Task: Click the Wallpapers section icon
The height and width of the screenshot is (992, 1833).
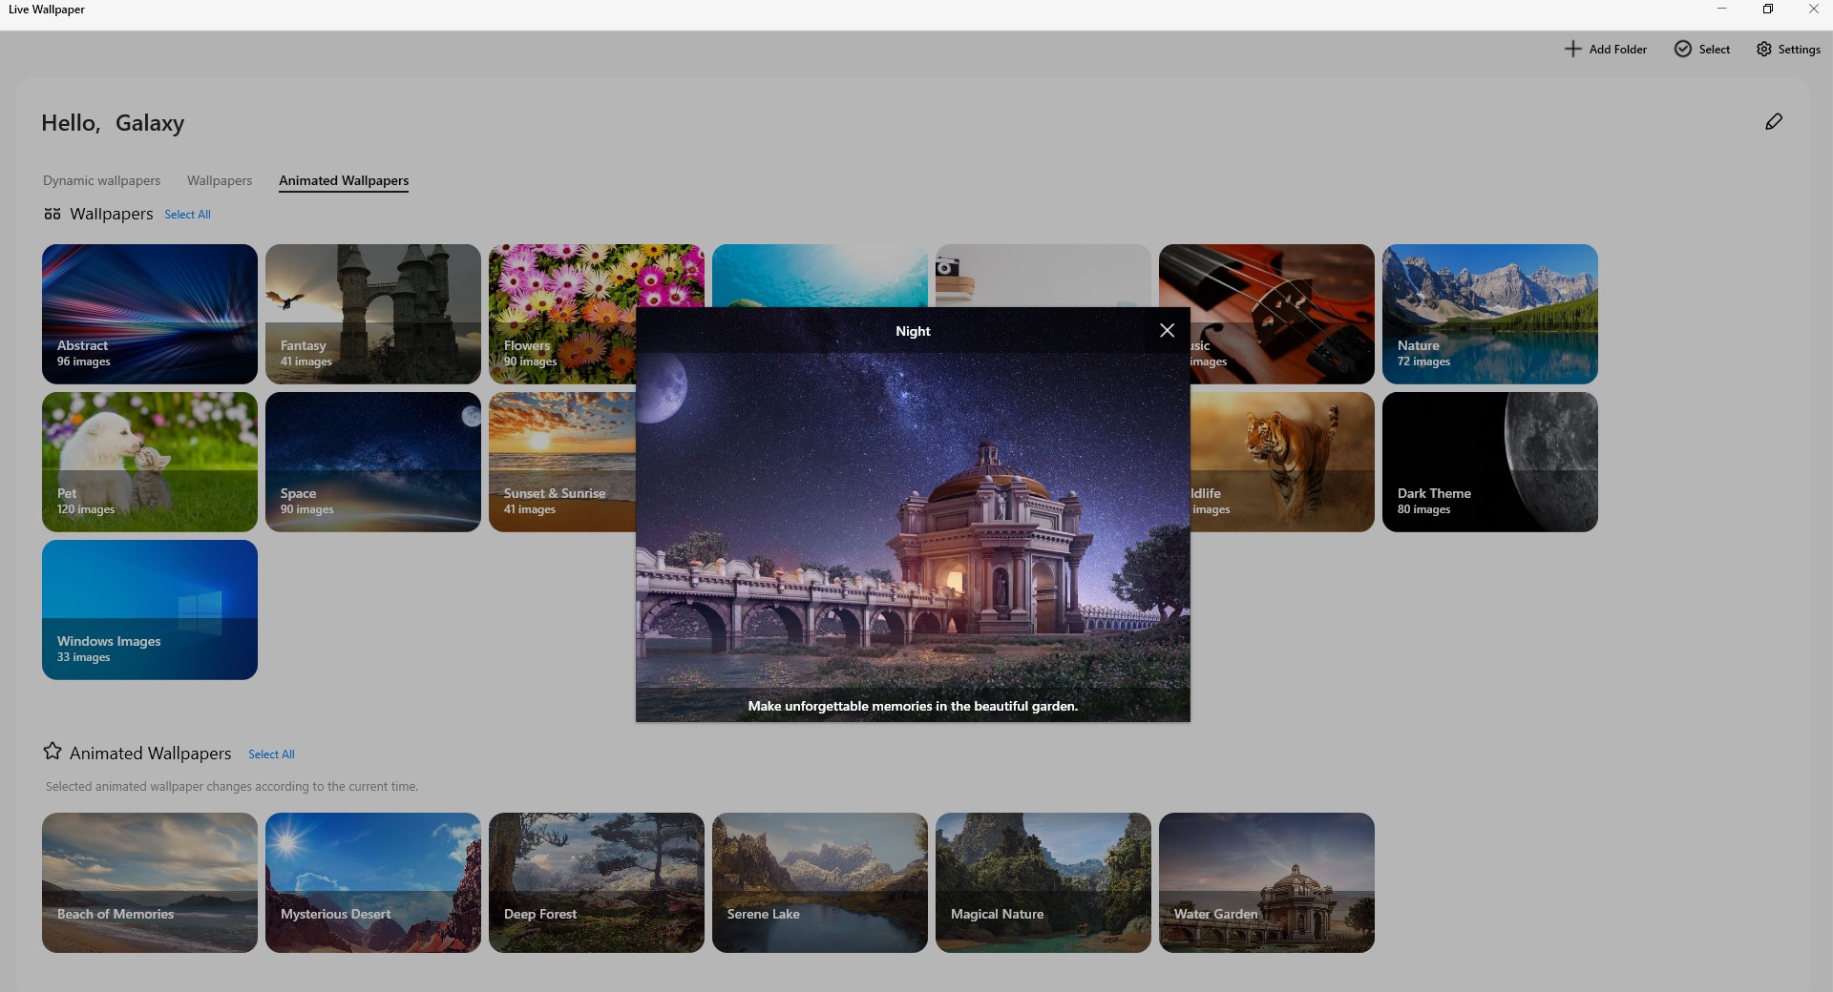Action: point(53,214)
